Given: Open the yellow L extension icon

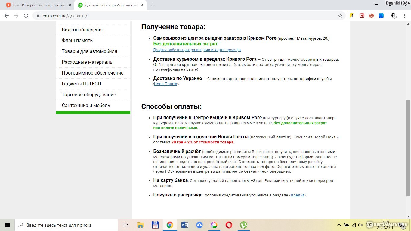Looking at the screenshot, I should click(351, 16).
